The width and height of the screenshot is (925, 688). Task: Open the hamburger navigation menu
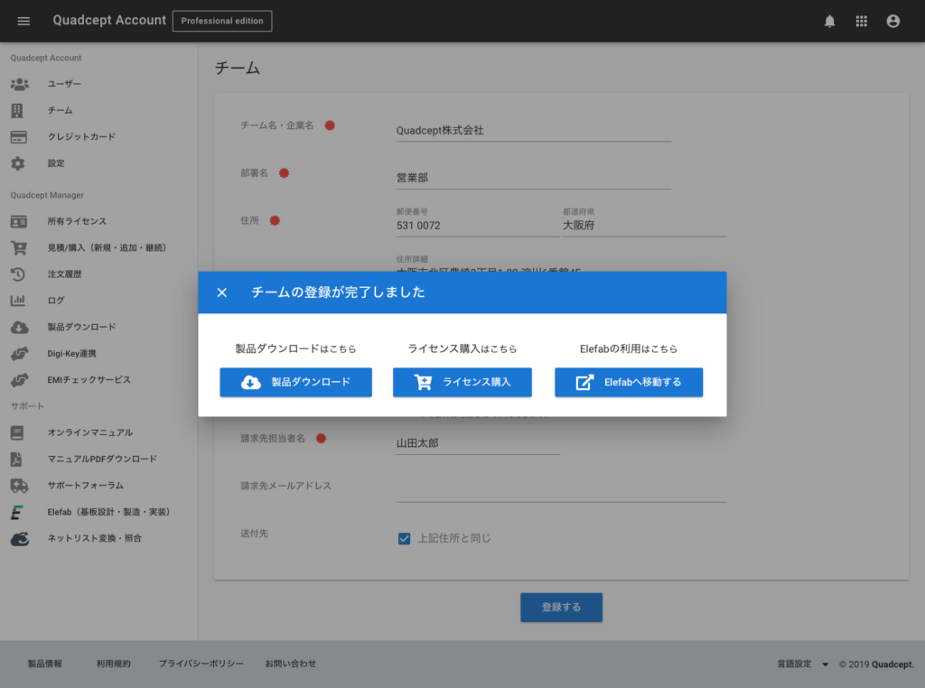pos(24,21)
